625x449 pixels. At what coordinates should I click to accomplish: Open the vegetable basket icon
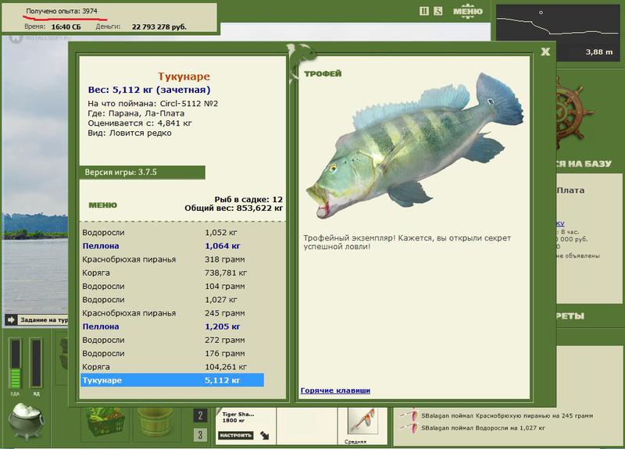click(x=104, y=424)
